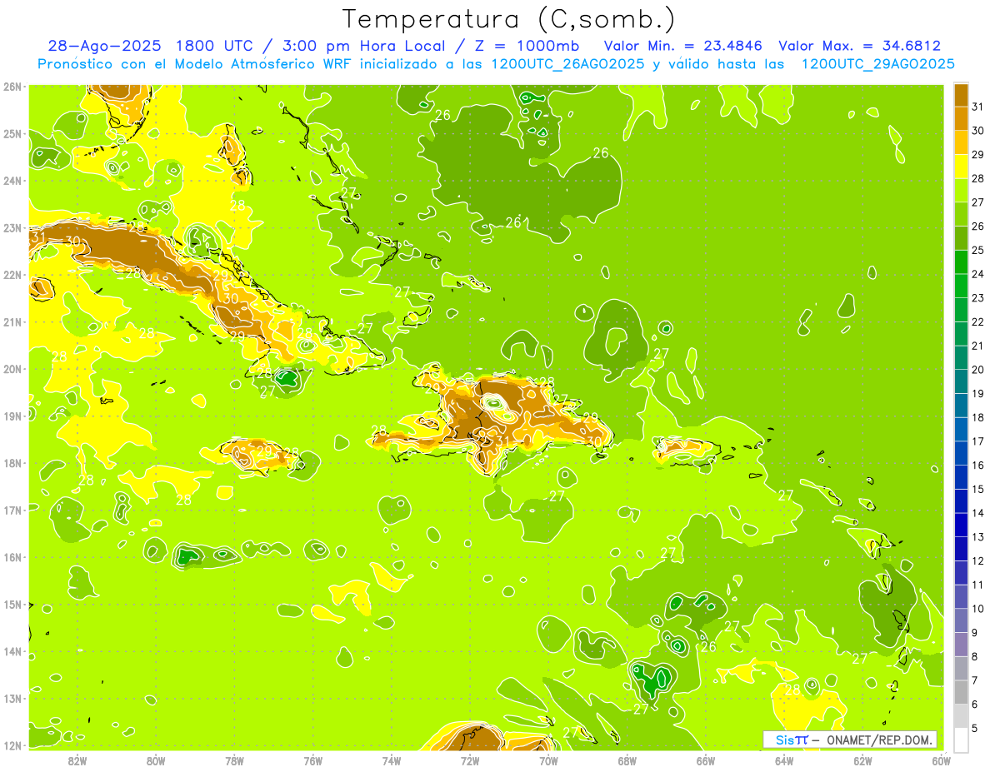
Task: Click "3:00 pm Hora Local" in the header
Action: [364, 46]
